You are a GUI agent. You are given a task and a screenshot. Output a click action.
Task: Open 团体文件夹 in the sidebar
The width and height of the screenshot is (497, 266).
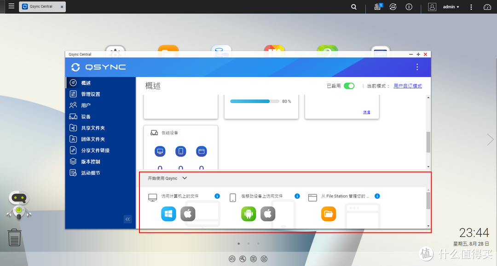[100, 139]
